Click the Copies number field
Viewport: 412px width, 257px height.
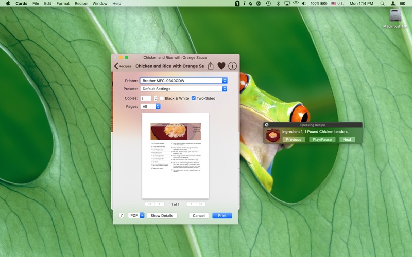146,98
